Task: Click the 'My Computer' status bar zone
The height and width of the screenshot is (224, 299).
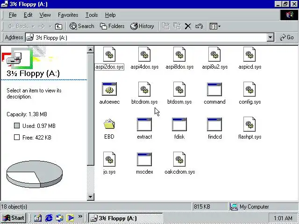Action: [263, 207]
